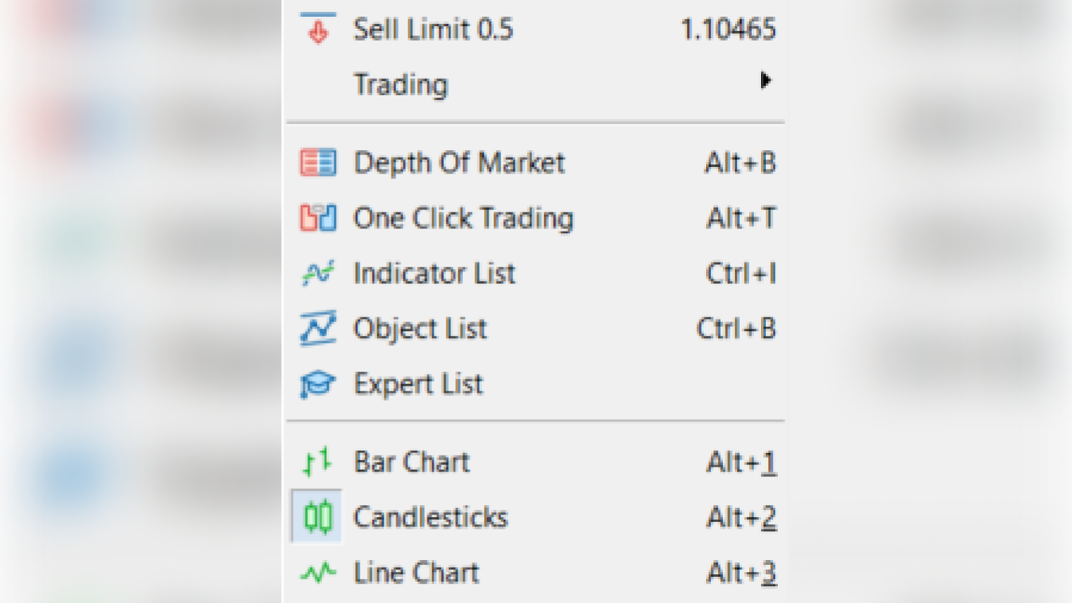Click the Bar Chart icon
This screenshot has width=1072, height=603.
318,462
